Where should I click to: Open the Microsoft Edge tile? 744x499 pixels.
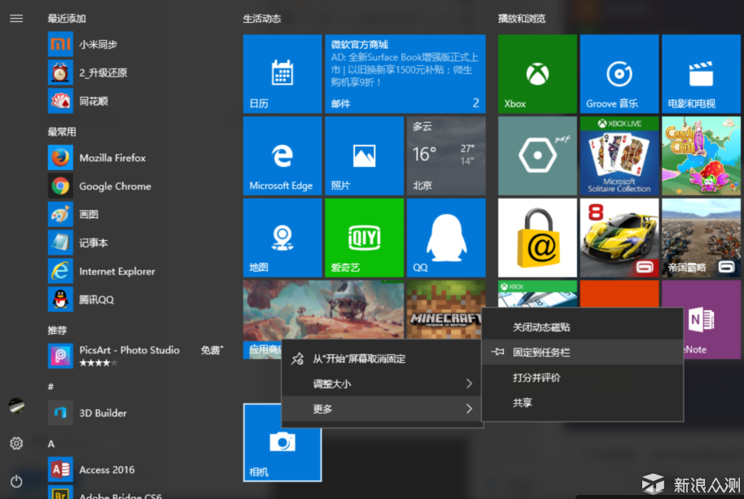(x=282, y=155)
